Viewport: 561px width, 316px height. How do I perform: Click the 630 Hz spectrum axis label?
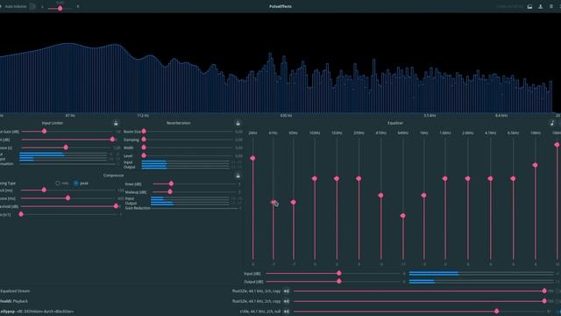(286, 116)
